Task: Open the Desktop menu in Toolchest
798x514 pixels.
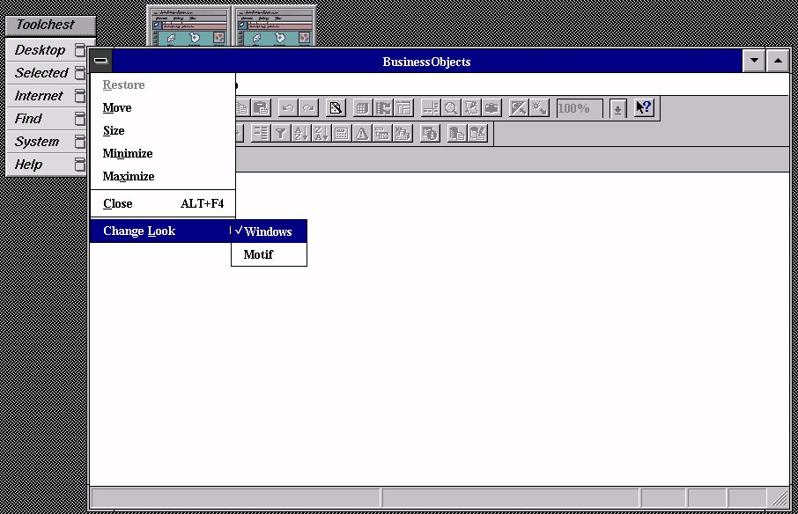Action: [41, 50]
